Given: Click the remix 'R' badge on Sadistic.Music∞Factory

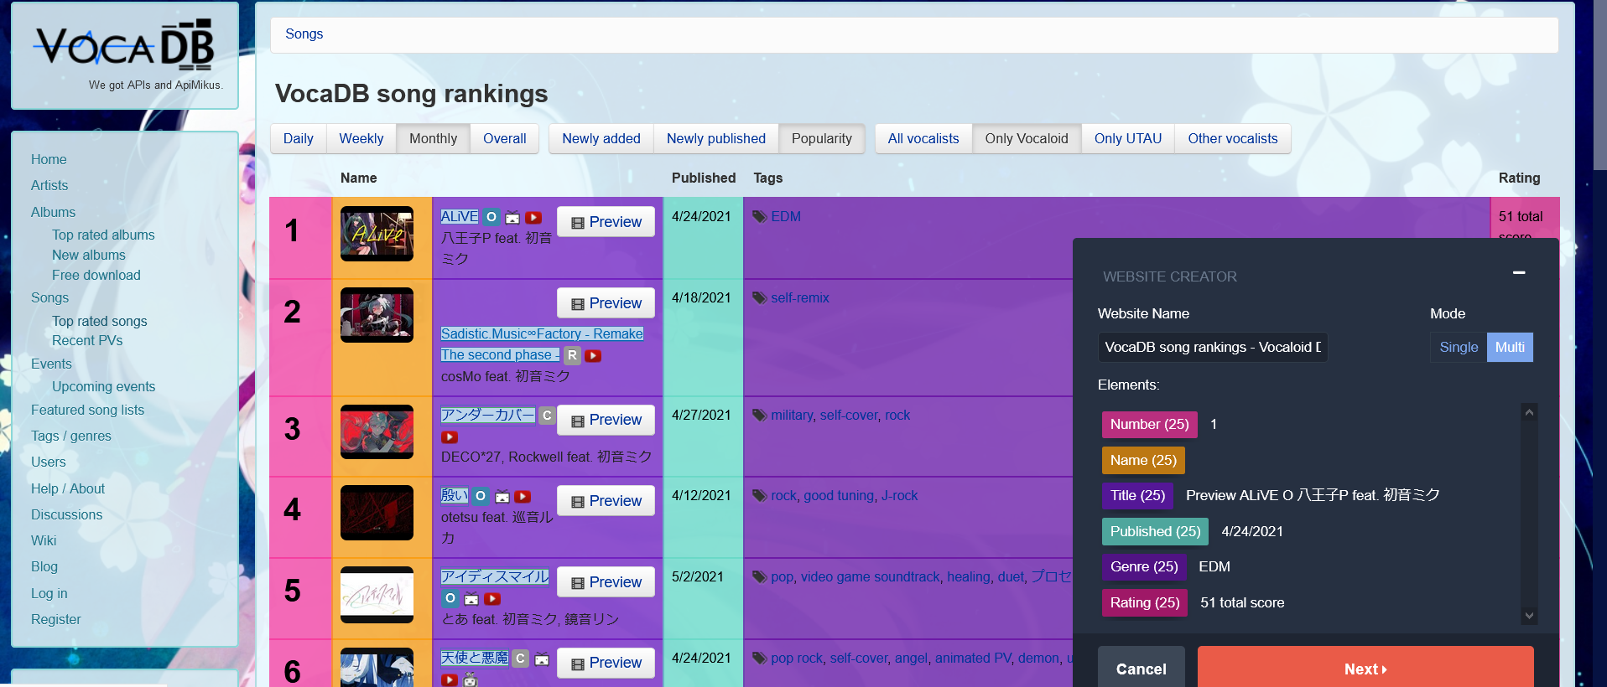Looking at the screenshot, I should pos(572,355).
